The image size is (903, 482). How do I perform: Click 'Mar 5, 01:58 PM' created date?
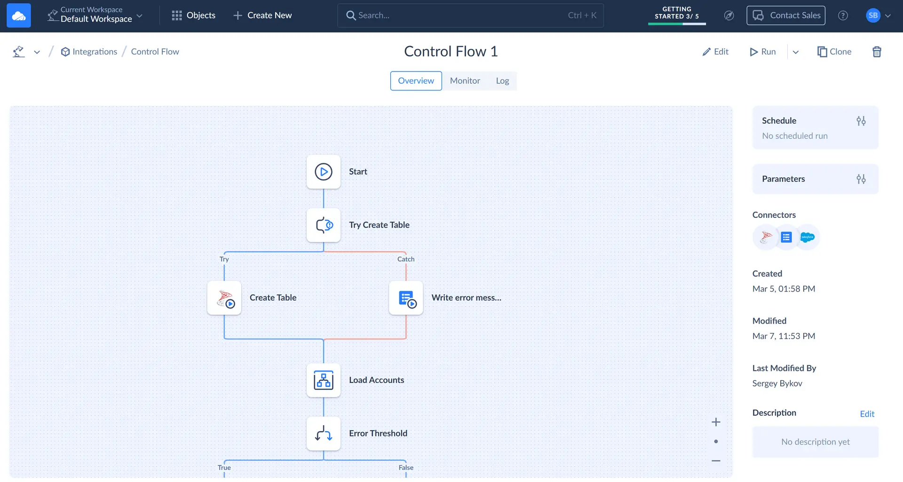click(784, 289)
